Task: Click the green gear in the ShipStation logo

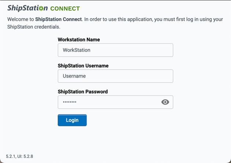Action: click(41, 8)
